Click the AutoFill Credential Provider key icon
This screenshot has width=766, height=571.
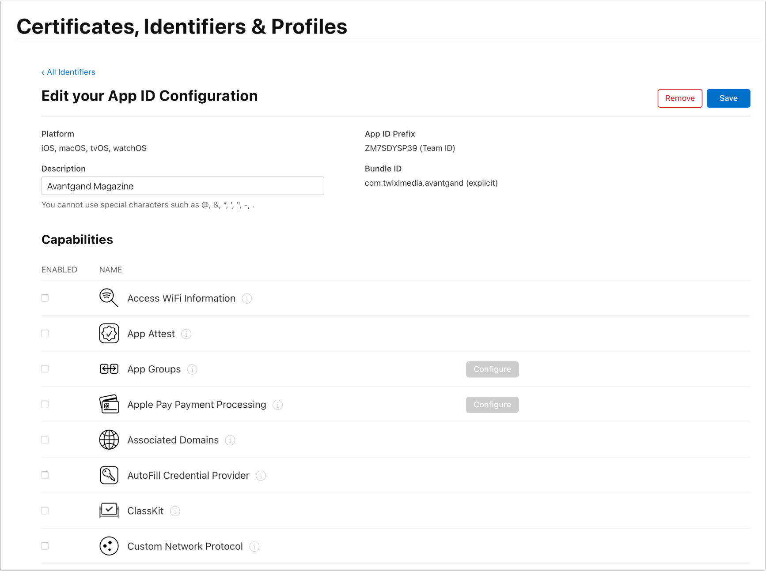pos(109,475)
